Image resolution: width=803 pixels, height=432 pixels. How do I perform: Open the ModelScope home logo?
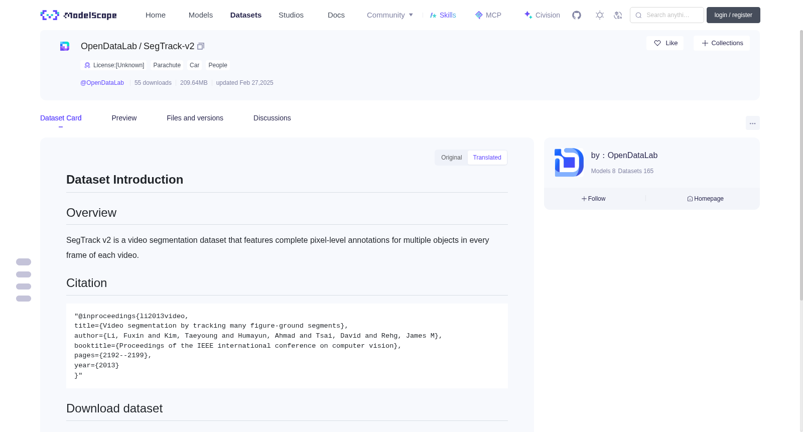pos(78,15)
